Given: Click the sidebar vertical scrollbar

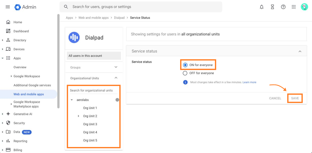Looking at the screenshot, I should [58, 61].
